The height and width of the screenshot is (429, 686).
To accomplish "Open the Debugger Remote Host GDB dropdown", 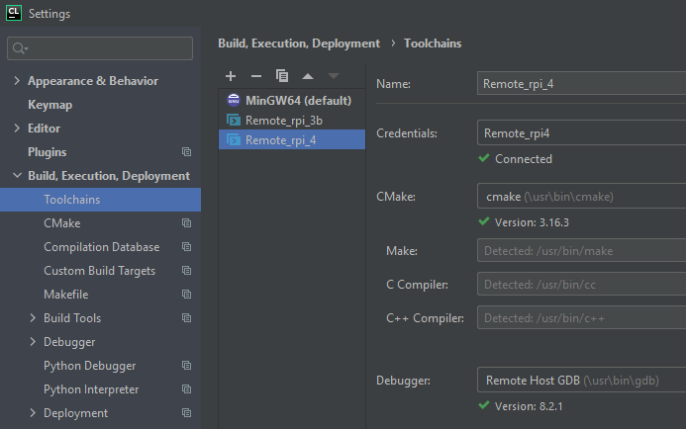I will coord(580,380).
